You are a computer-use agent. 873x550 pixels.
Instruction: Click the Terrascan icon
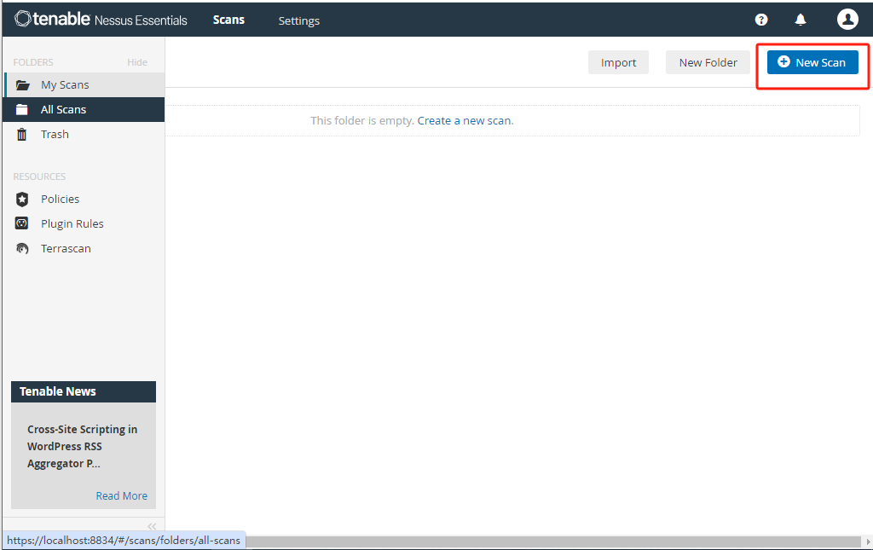click(x=22, y=248)
